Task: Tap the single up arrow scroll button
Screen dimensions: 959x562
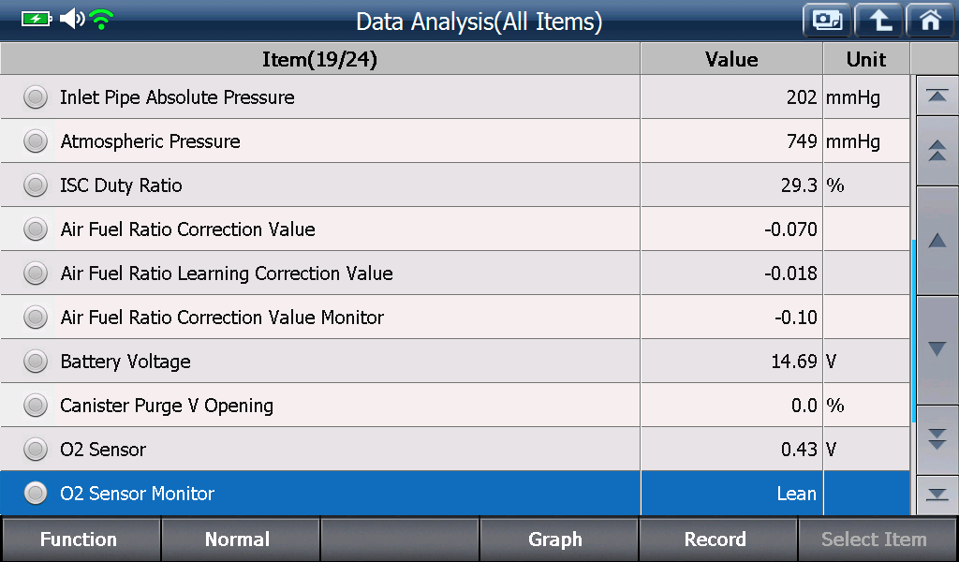Action: coord(937,241)
